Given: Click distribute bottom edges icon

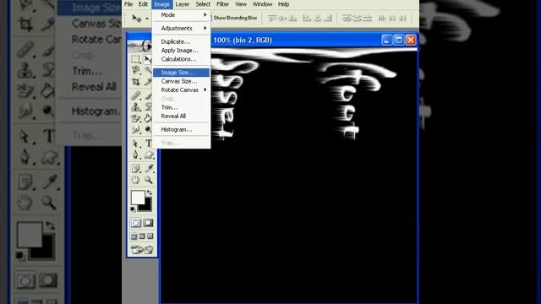Looking at the screenshot, I should [x=367, y=18].
